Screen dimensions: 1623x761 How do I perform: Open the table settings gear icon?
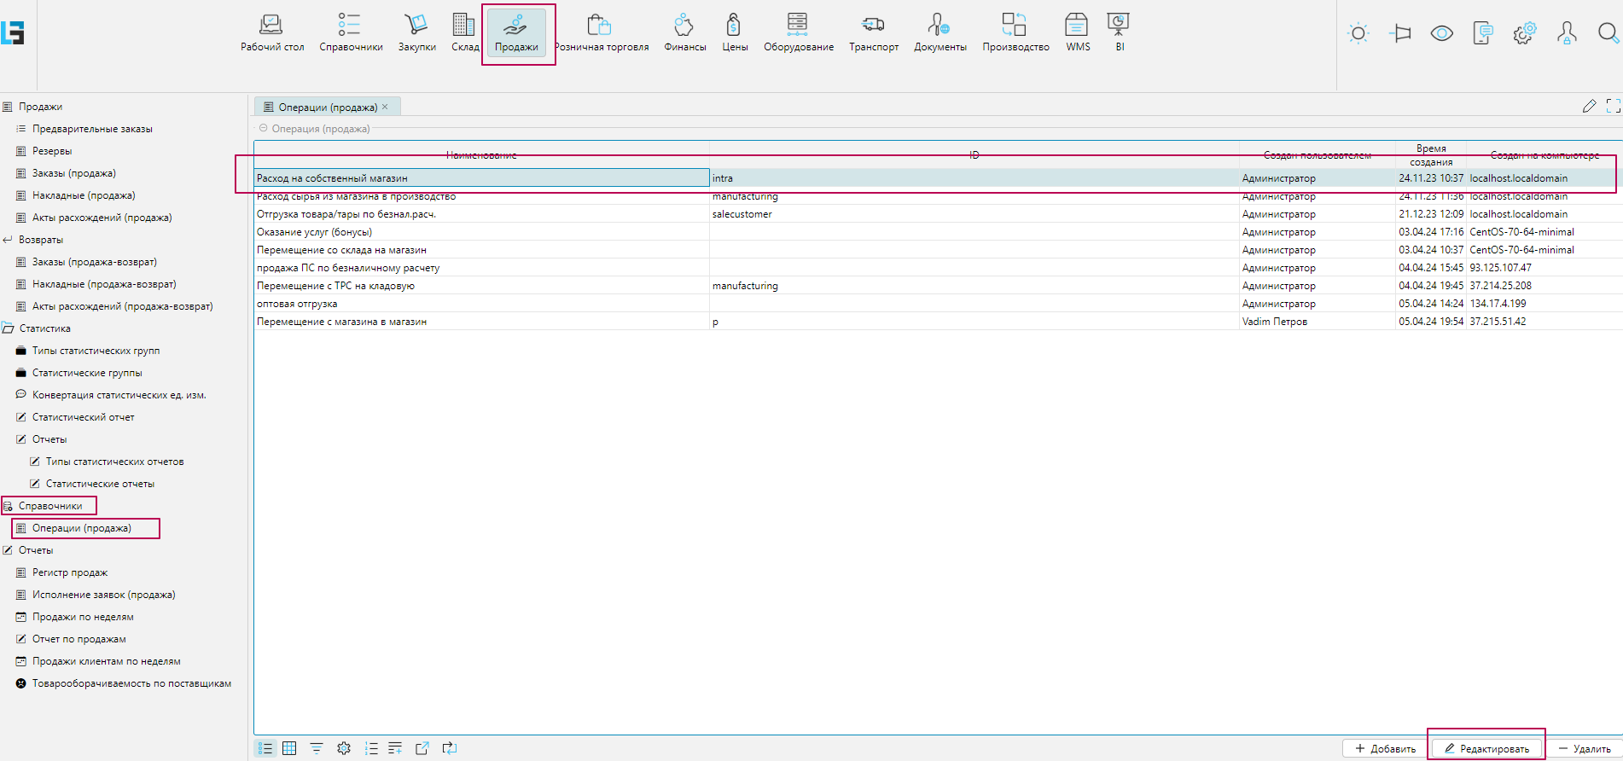point(344,748)
